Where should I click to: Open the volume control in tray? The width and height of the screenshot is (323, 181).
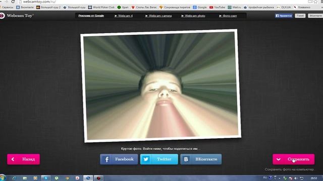[296, 178]
